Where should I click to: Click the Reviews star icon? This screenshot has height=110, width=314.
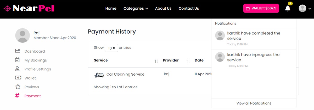(18, 87)
